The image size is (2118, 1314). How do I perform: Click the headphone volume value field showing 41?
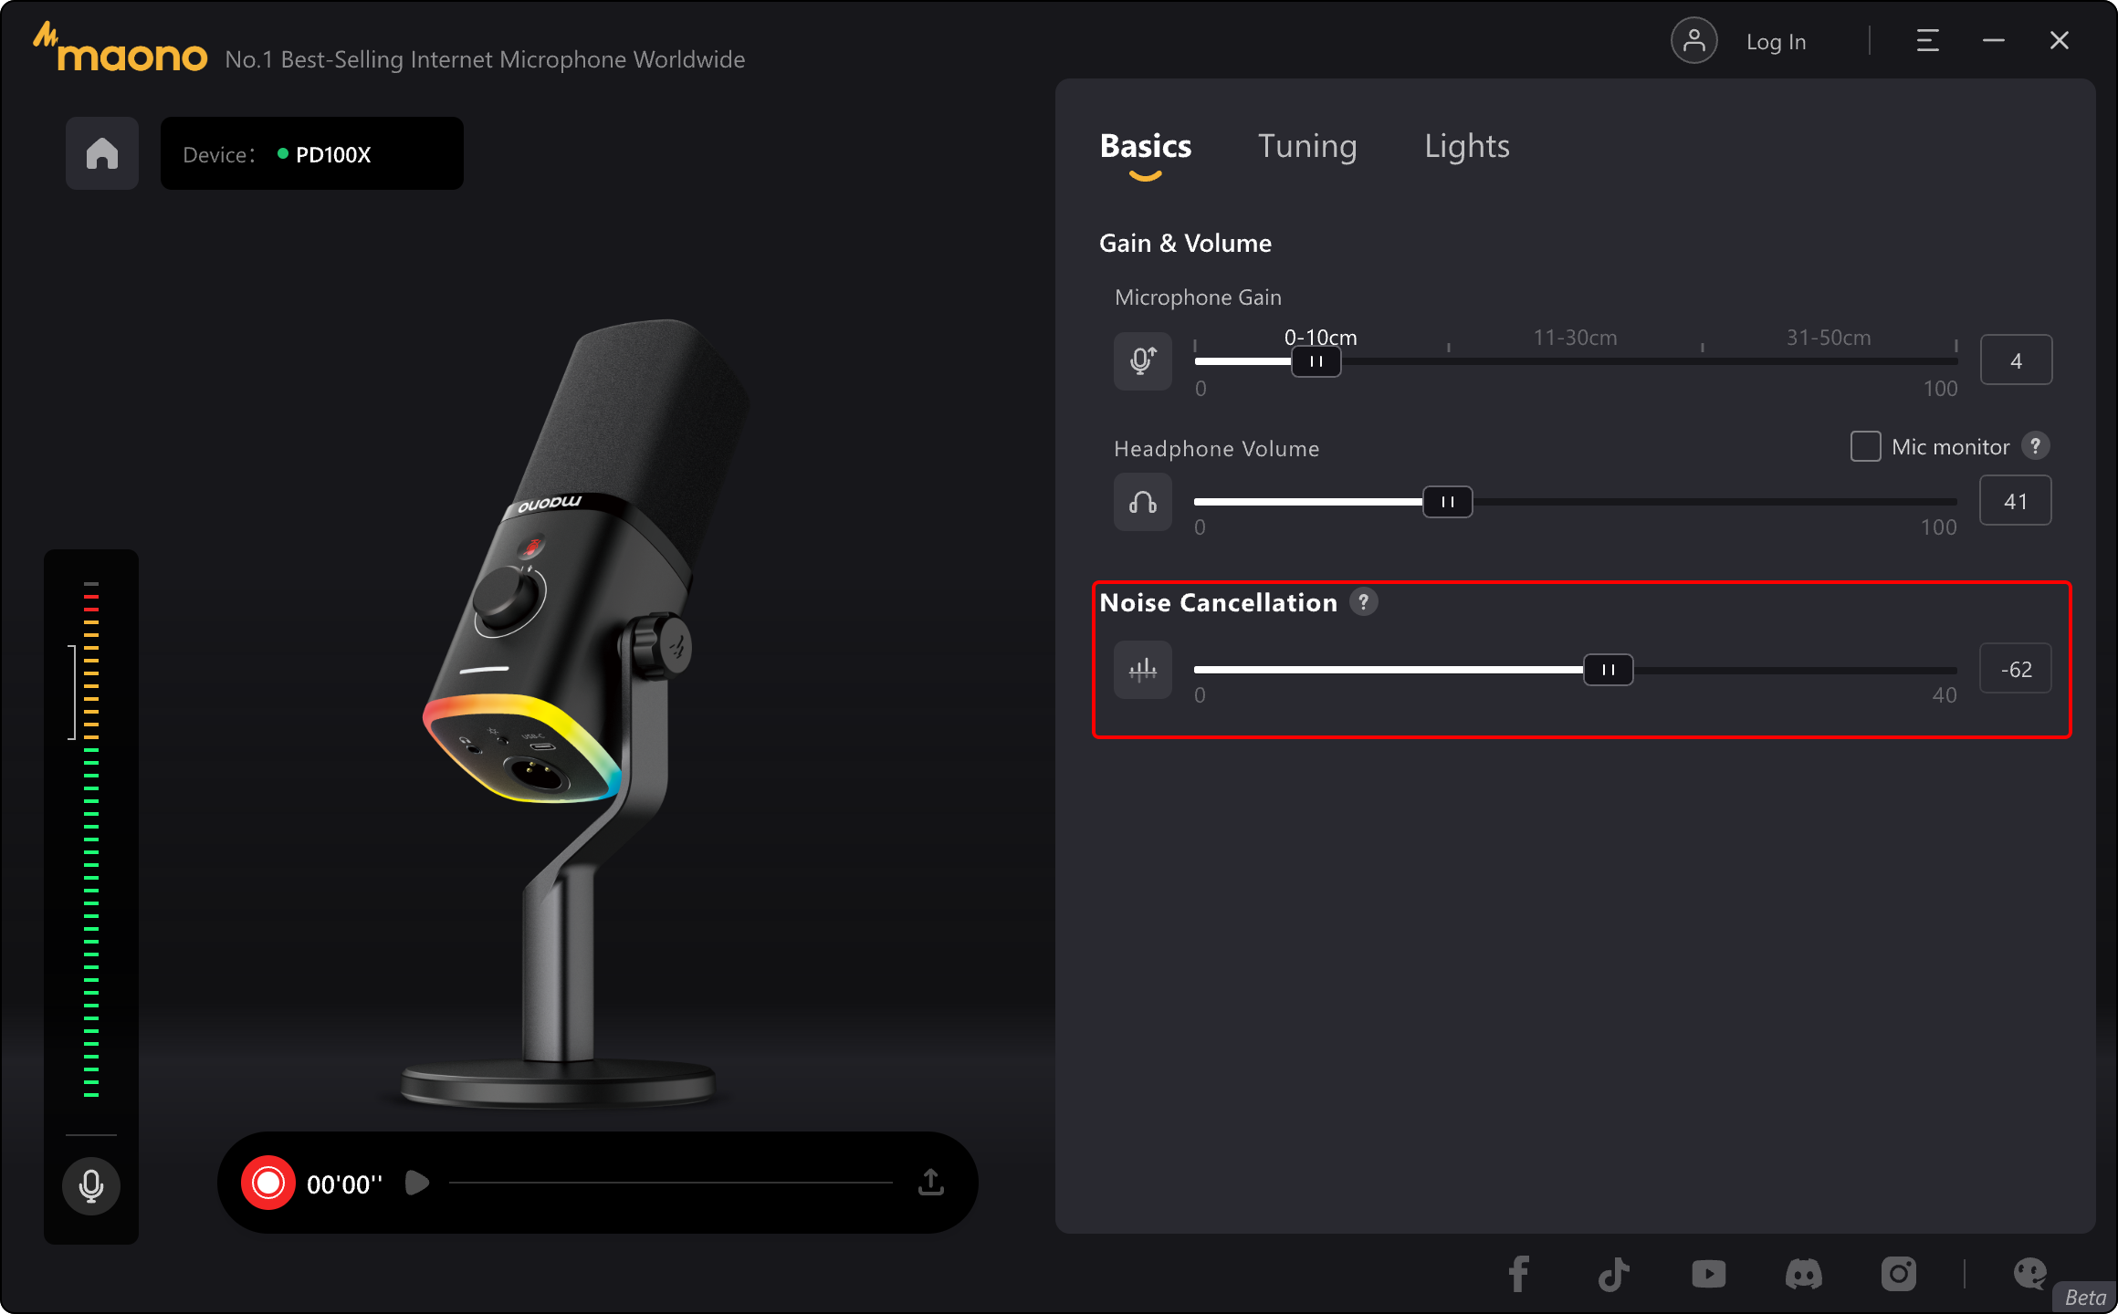2016,501
